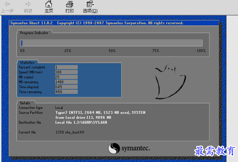Click the Connection type value Local
Screen dimensions: 238x162
click(x=59, y=108)
